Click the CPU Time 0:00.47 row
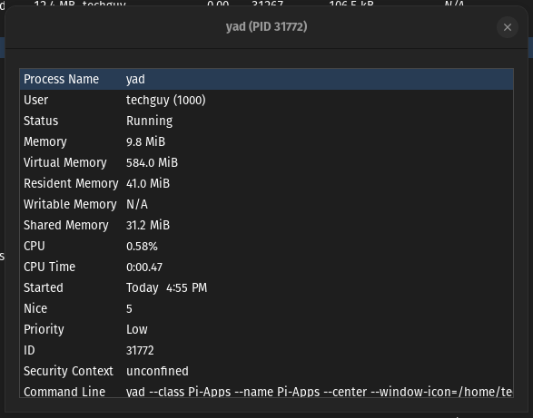The image size is (533, 418). [267, 267]
